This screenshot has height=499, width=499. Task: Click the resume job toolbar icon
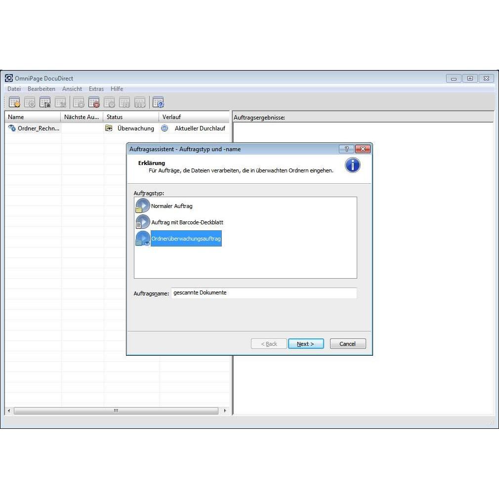pos(140,102)
